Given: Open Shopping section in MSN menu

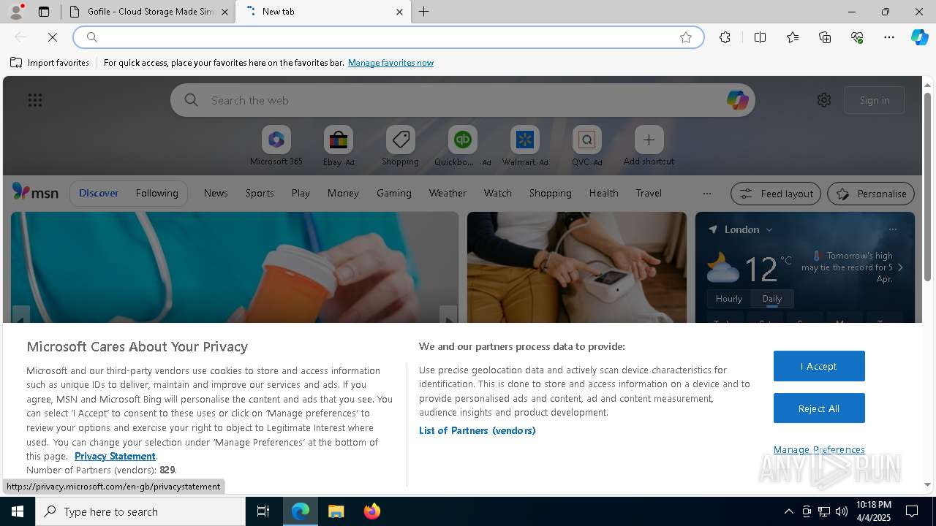Looking at the screenshot, I should (551, 193).
